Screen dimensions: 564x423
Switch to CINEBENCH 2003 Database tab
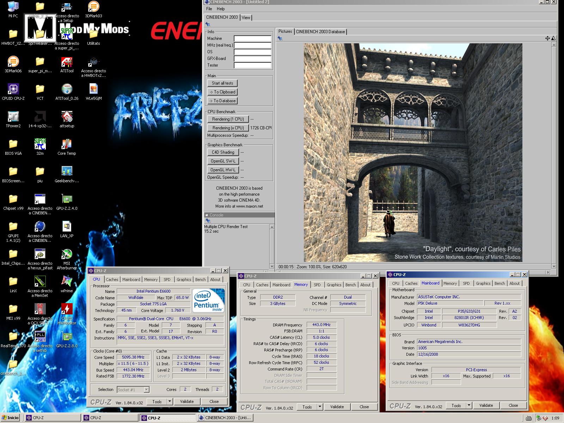coord(320,32)
